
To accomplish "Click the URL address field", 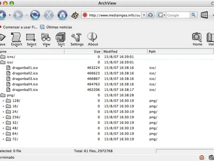I will pos(114,15).
